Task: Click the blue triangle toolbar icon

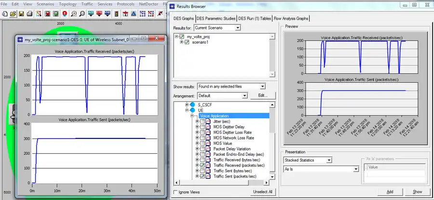Action: point(134,13)
